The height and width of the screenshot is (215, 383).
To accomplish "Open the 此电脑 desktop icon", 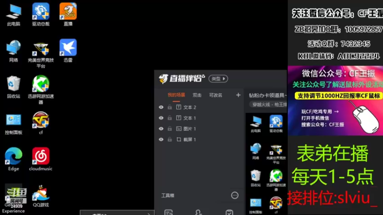I will tap(14, 15).
